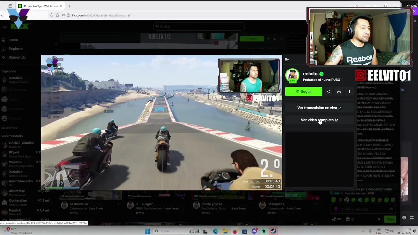Switch to Firefox on the taskbar
This screenshot has height=235, width=418.
pyautogui.click(x=235, y=231)
